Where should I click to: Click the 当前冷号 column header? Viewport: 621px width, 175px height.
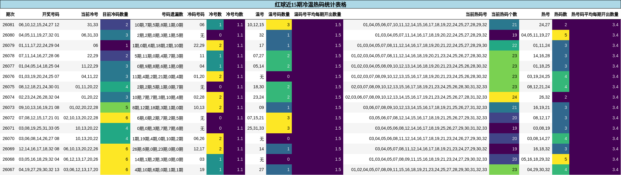tap(90, 14)
